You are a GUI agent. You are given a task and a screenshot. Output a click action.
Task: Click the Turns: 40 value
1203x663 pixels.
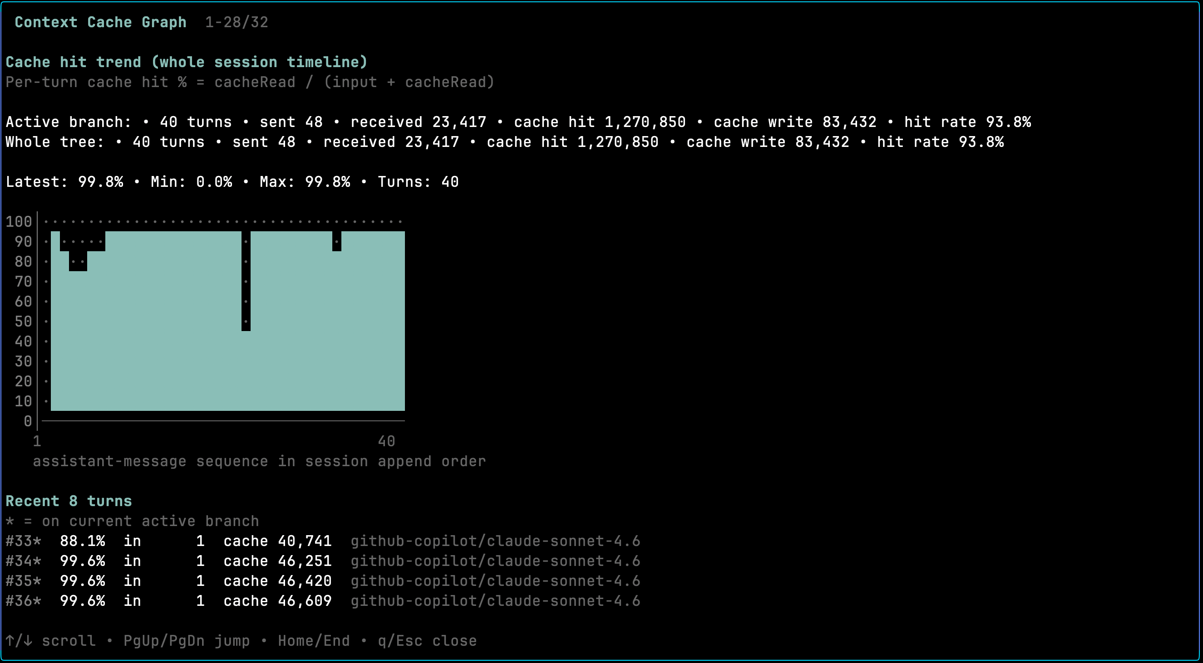click(x=418, y=181)
